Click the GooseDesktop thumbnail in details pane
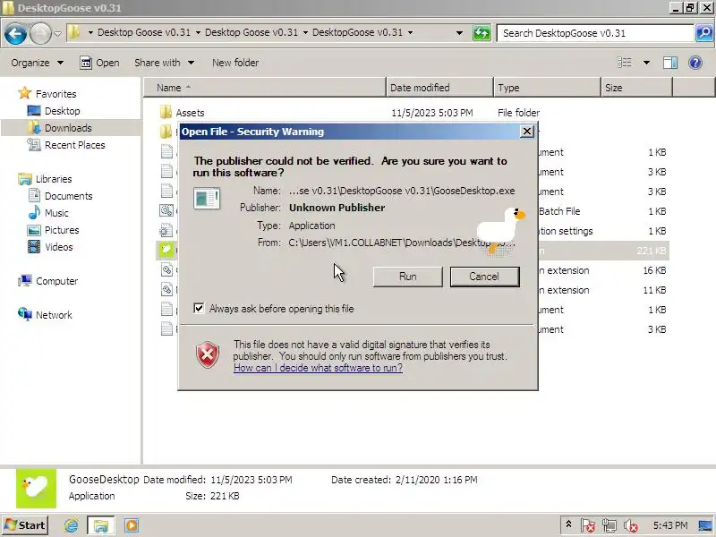This screenshot has height=537, width=716. click(x=36, y=489)
